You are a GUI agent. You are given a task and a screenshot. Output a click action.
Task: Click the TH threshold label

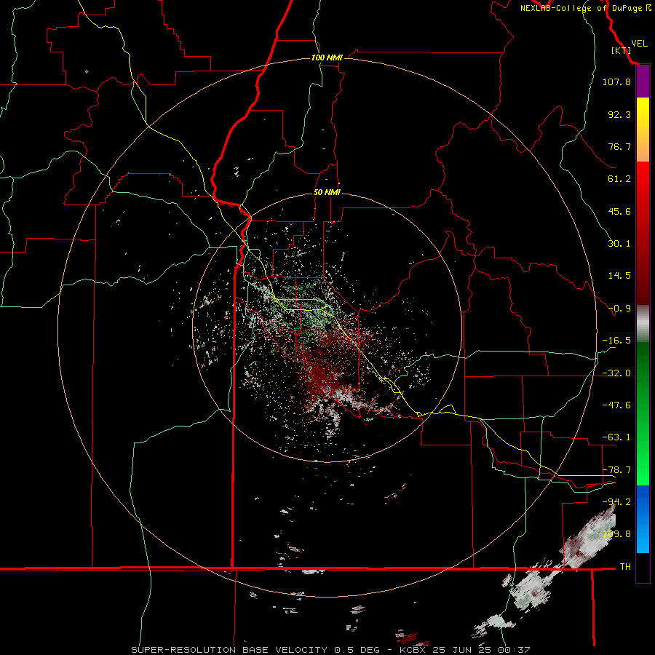tap(625, 566)
